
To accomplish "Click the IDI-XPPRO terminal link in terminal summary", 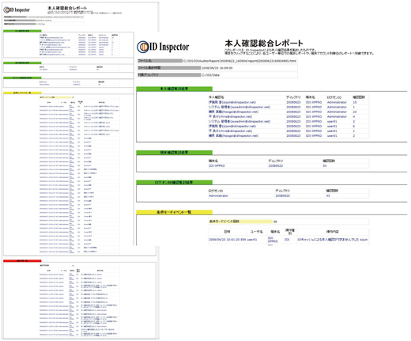I will pos(217,166).
